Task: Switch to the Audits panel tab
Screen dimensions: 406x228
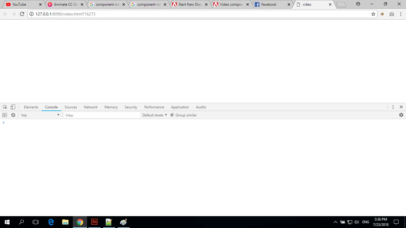Action: 201,107
